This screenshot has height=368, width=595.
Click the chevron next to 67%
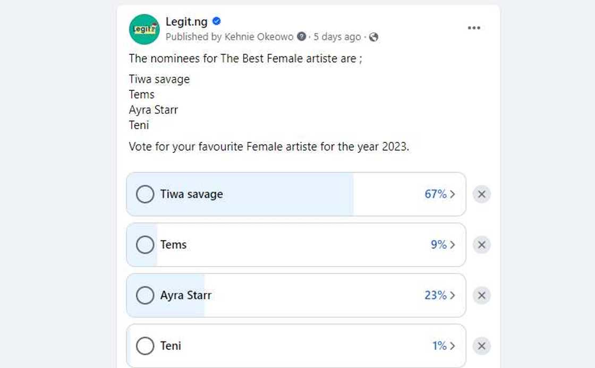pos(453,194)
